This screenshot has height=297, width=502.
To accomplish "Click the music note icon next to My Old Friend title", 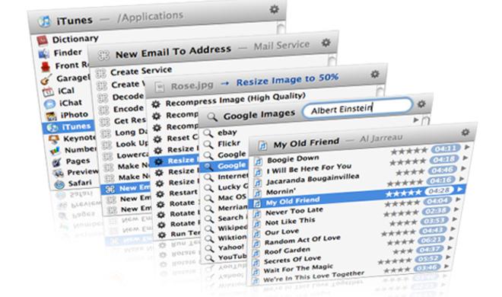I will tap(262, 146).
